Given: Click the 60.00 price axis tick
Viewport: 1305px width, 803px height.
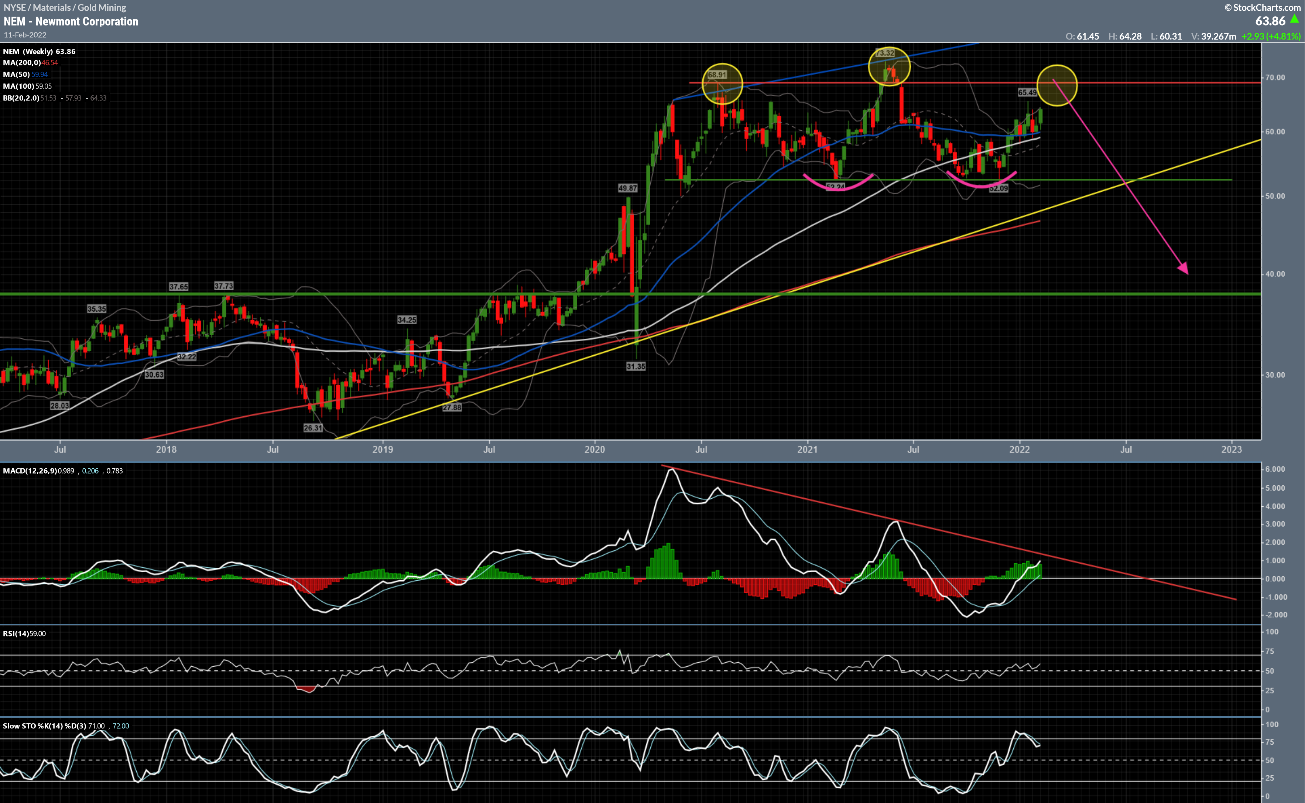Looking at the screenshot, I should pos(1275,132).
